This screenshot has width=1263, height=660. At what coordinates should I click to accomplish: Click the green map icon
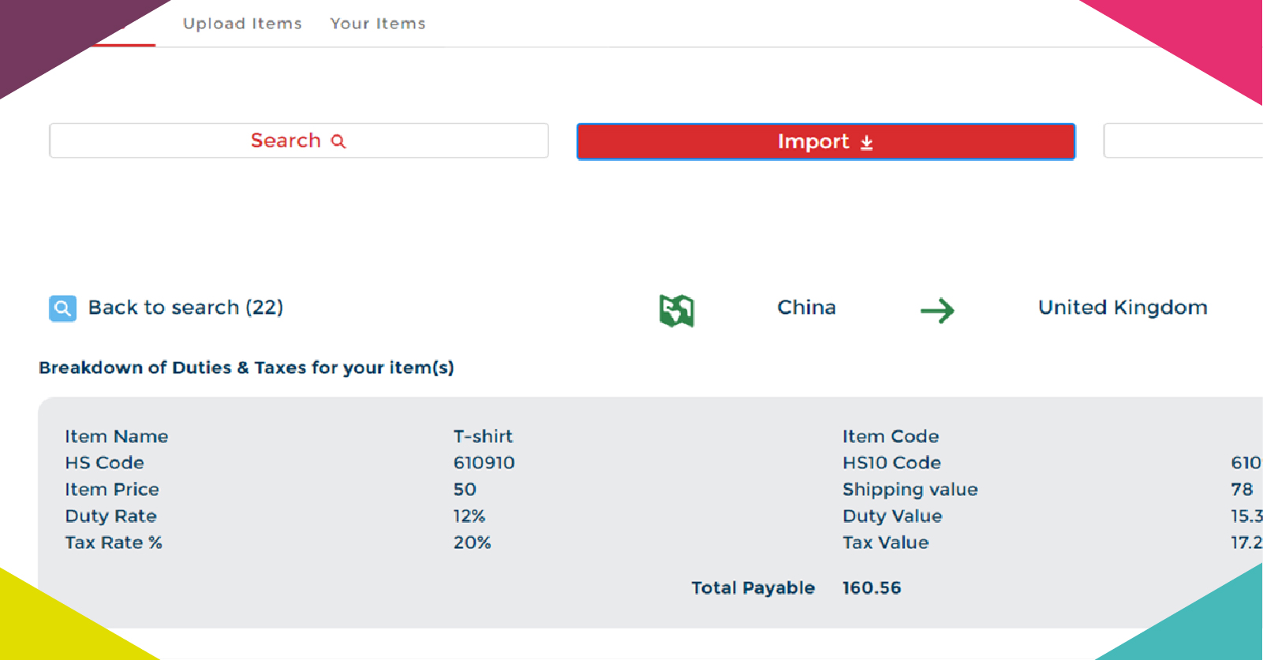(x=676, y=310)
